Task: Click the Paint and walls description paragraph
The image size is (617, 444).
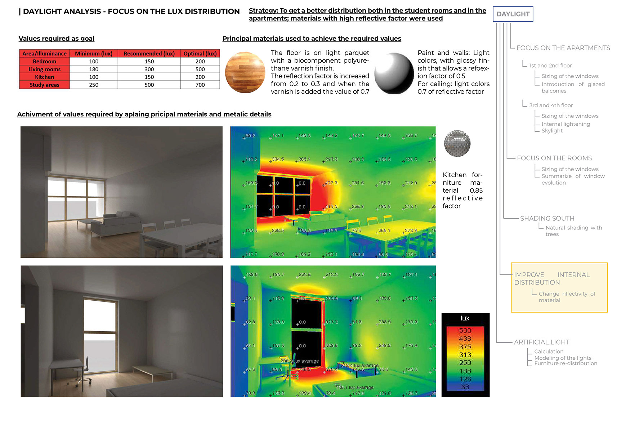Action: point(453,72)
